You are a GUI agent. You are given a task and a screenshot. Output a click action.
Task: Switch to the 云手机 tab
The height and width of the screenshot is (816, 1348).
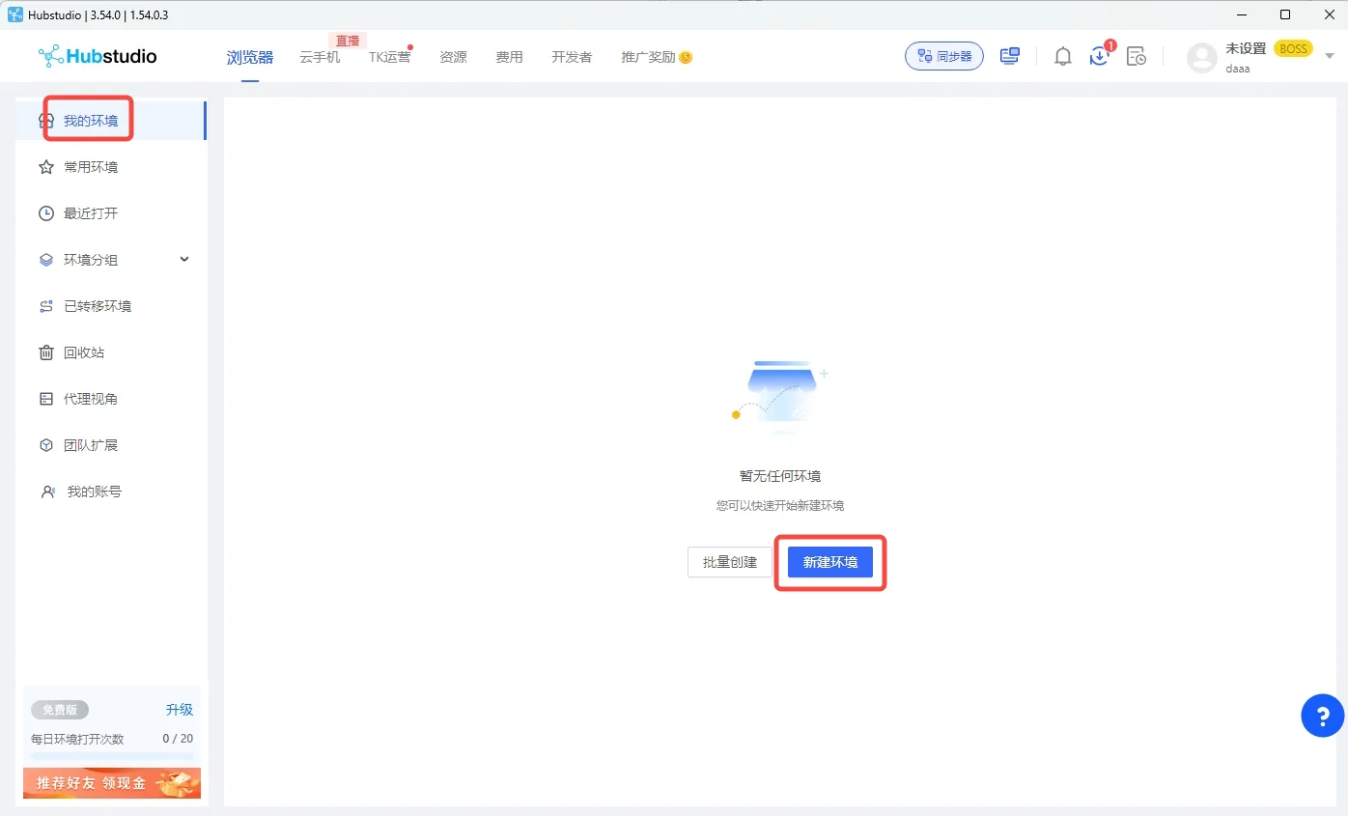point(320,57)
